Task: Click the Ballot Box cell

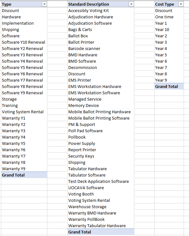Action: 101,36
